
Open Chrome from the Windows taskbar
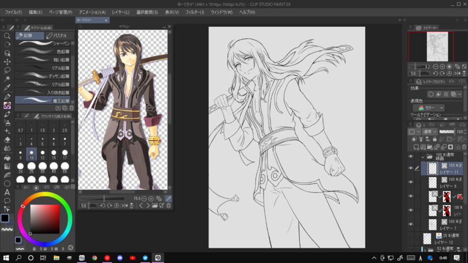click(x=94, y=258)
